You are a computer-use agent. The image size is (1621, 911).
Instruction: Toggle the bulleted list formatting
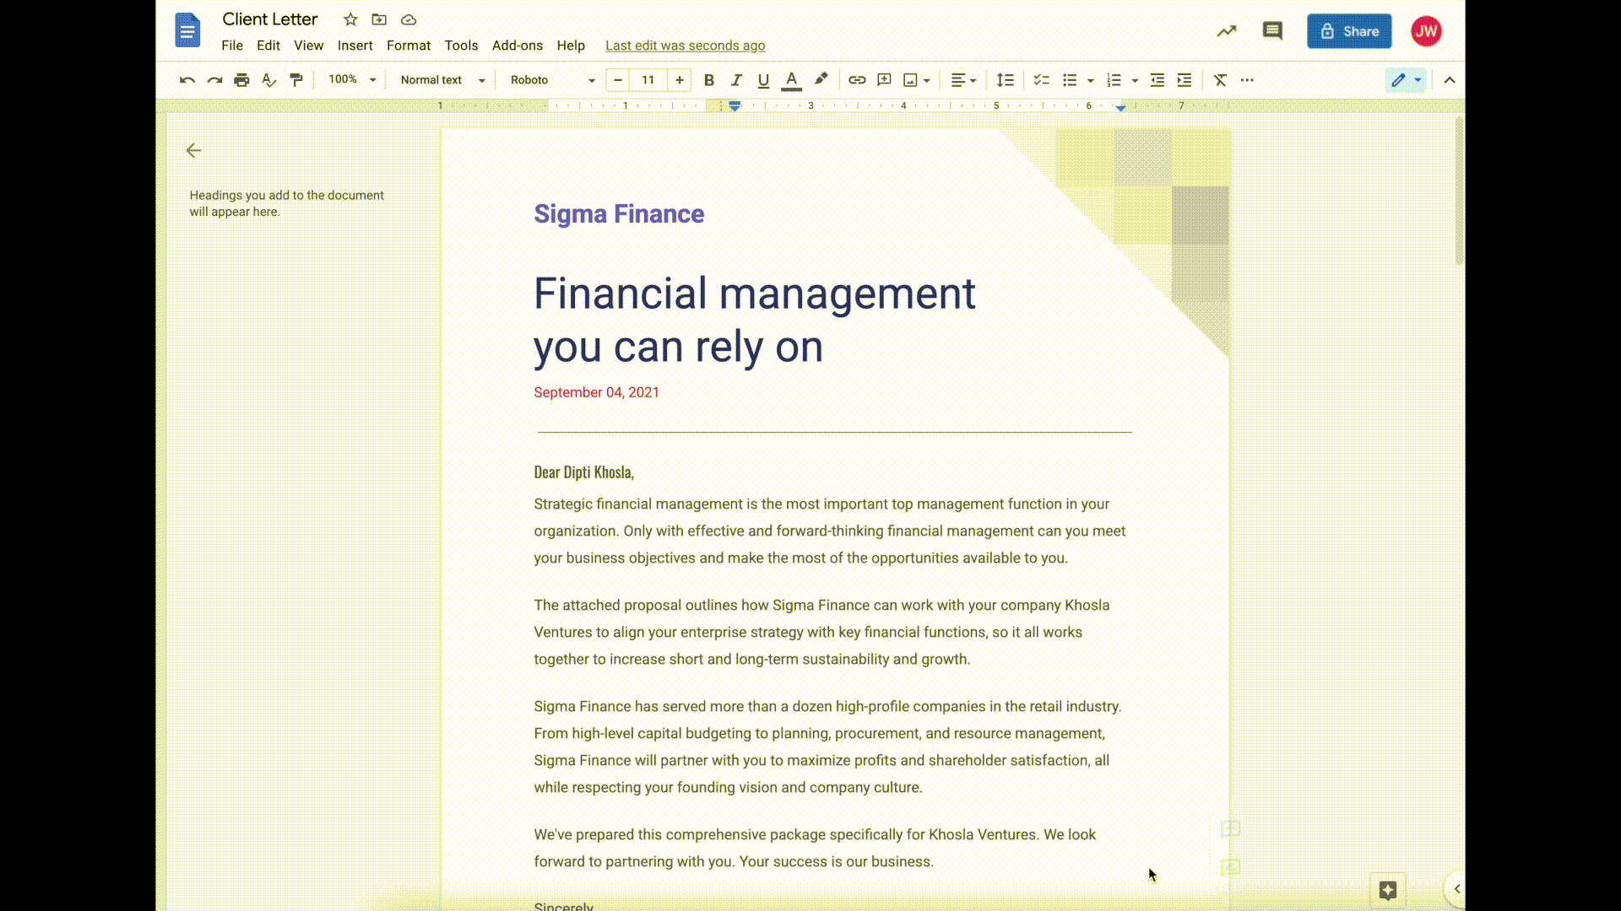pos(1070,80)
